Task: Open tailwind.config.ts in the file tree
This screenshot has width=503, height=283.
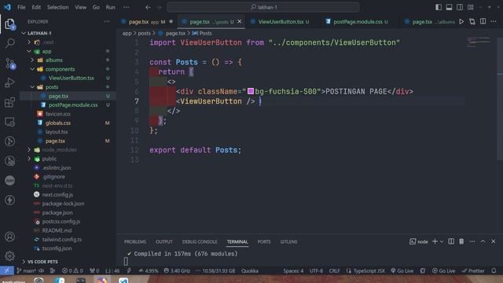Action: point(62,239)
